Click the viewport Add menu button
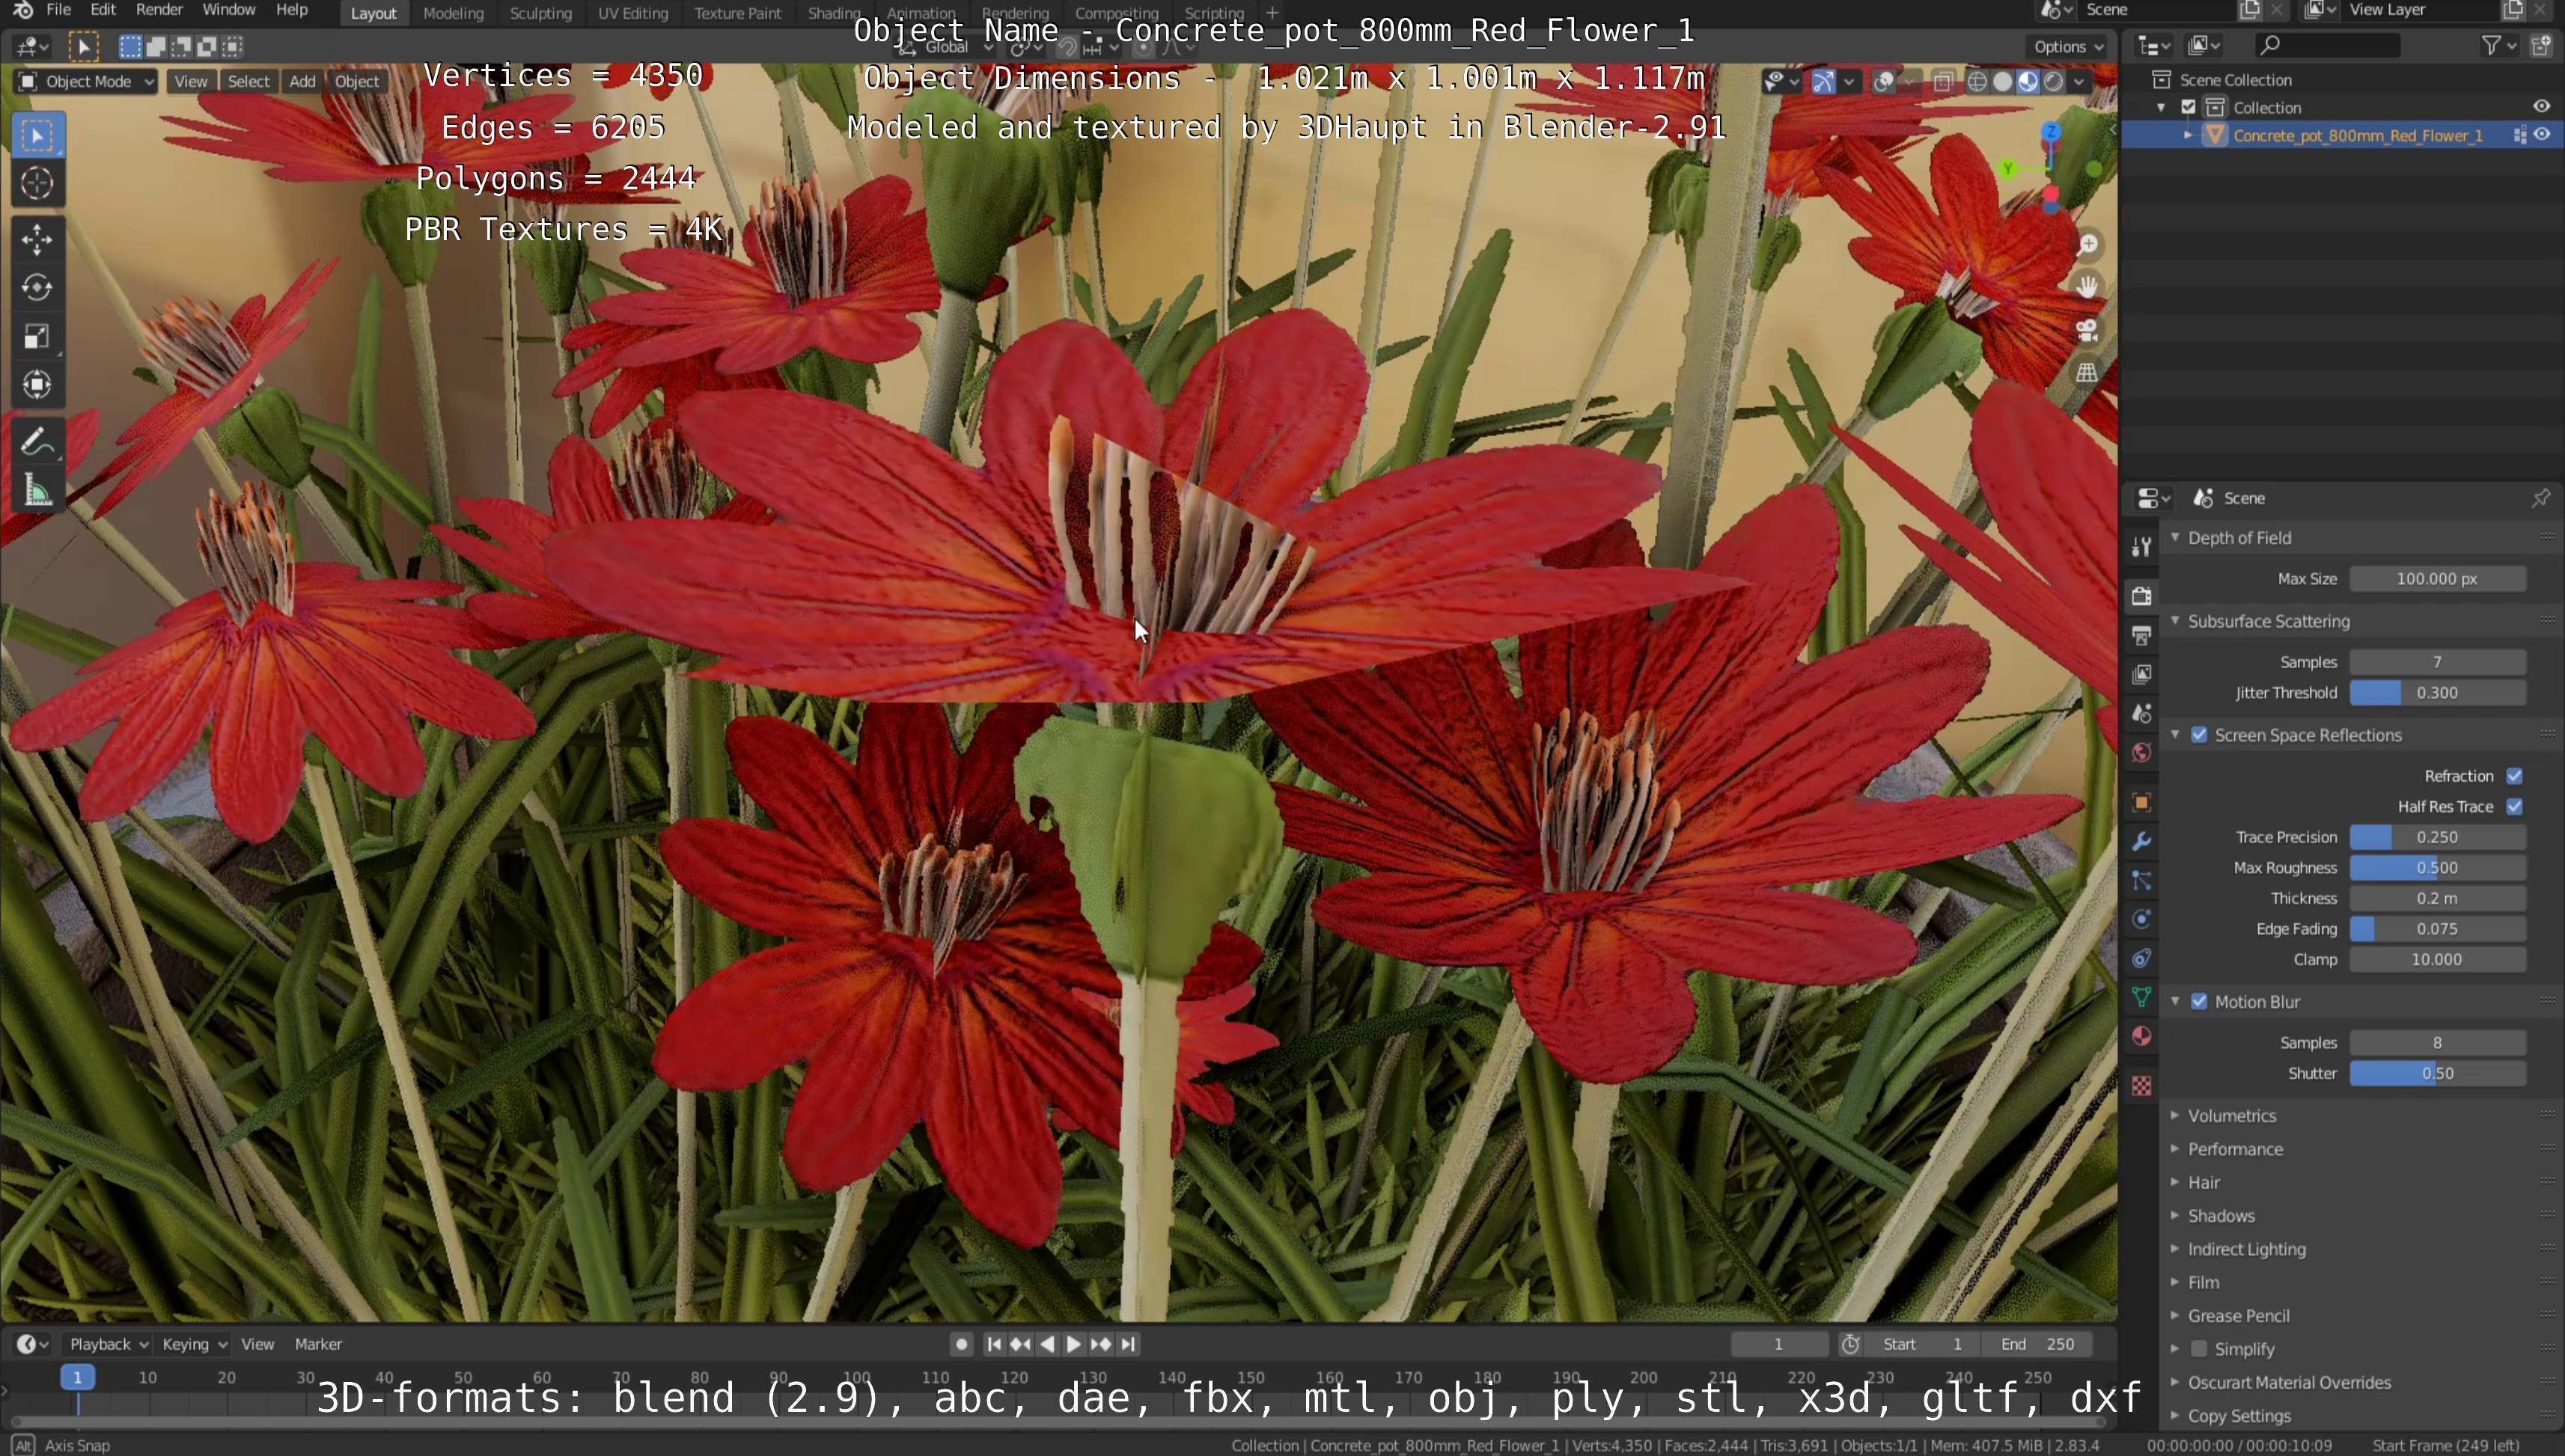The image size is (2565, 1456). point(302,82)
